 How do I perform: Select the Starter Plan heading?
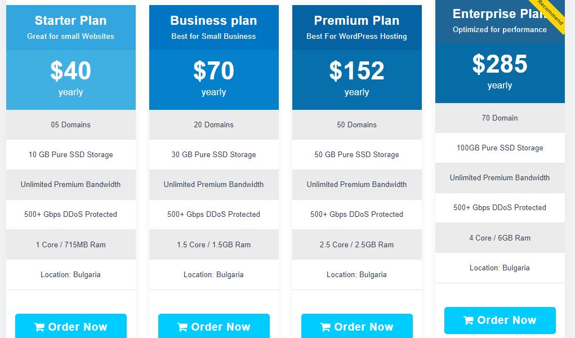[71, 20]
